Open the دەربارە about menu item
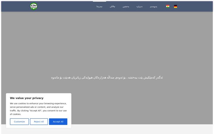The height and width of the screenshot is (134, 214). 139,7
